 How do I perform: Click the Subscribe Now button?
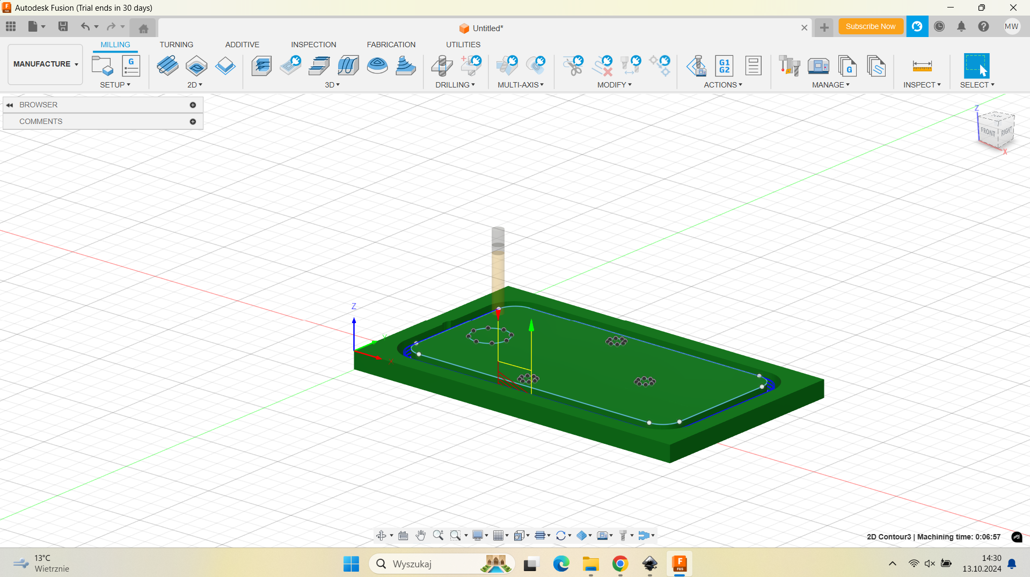pyautogui.click(x=871, y=26)
